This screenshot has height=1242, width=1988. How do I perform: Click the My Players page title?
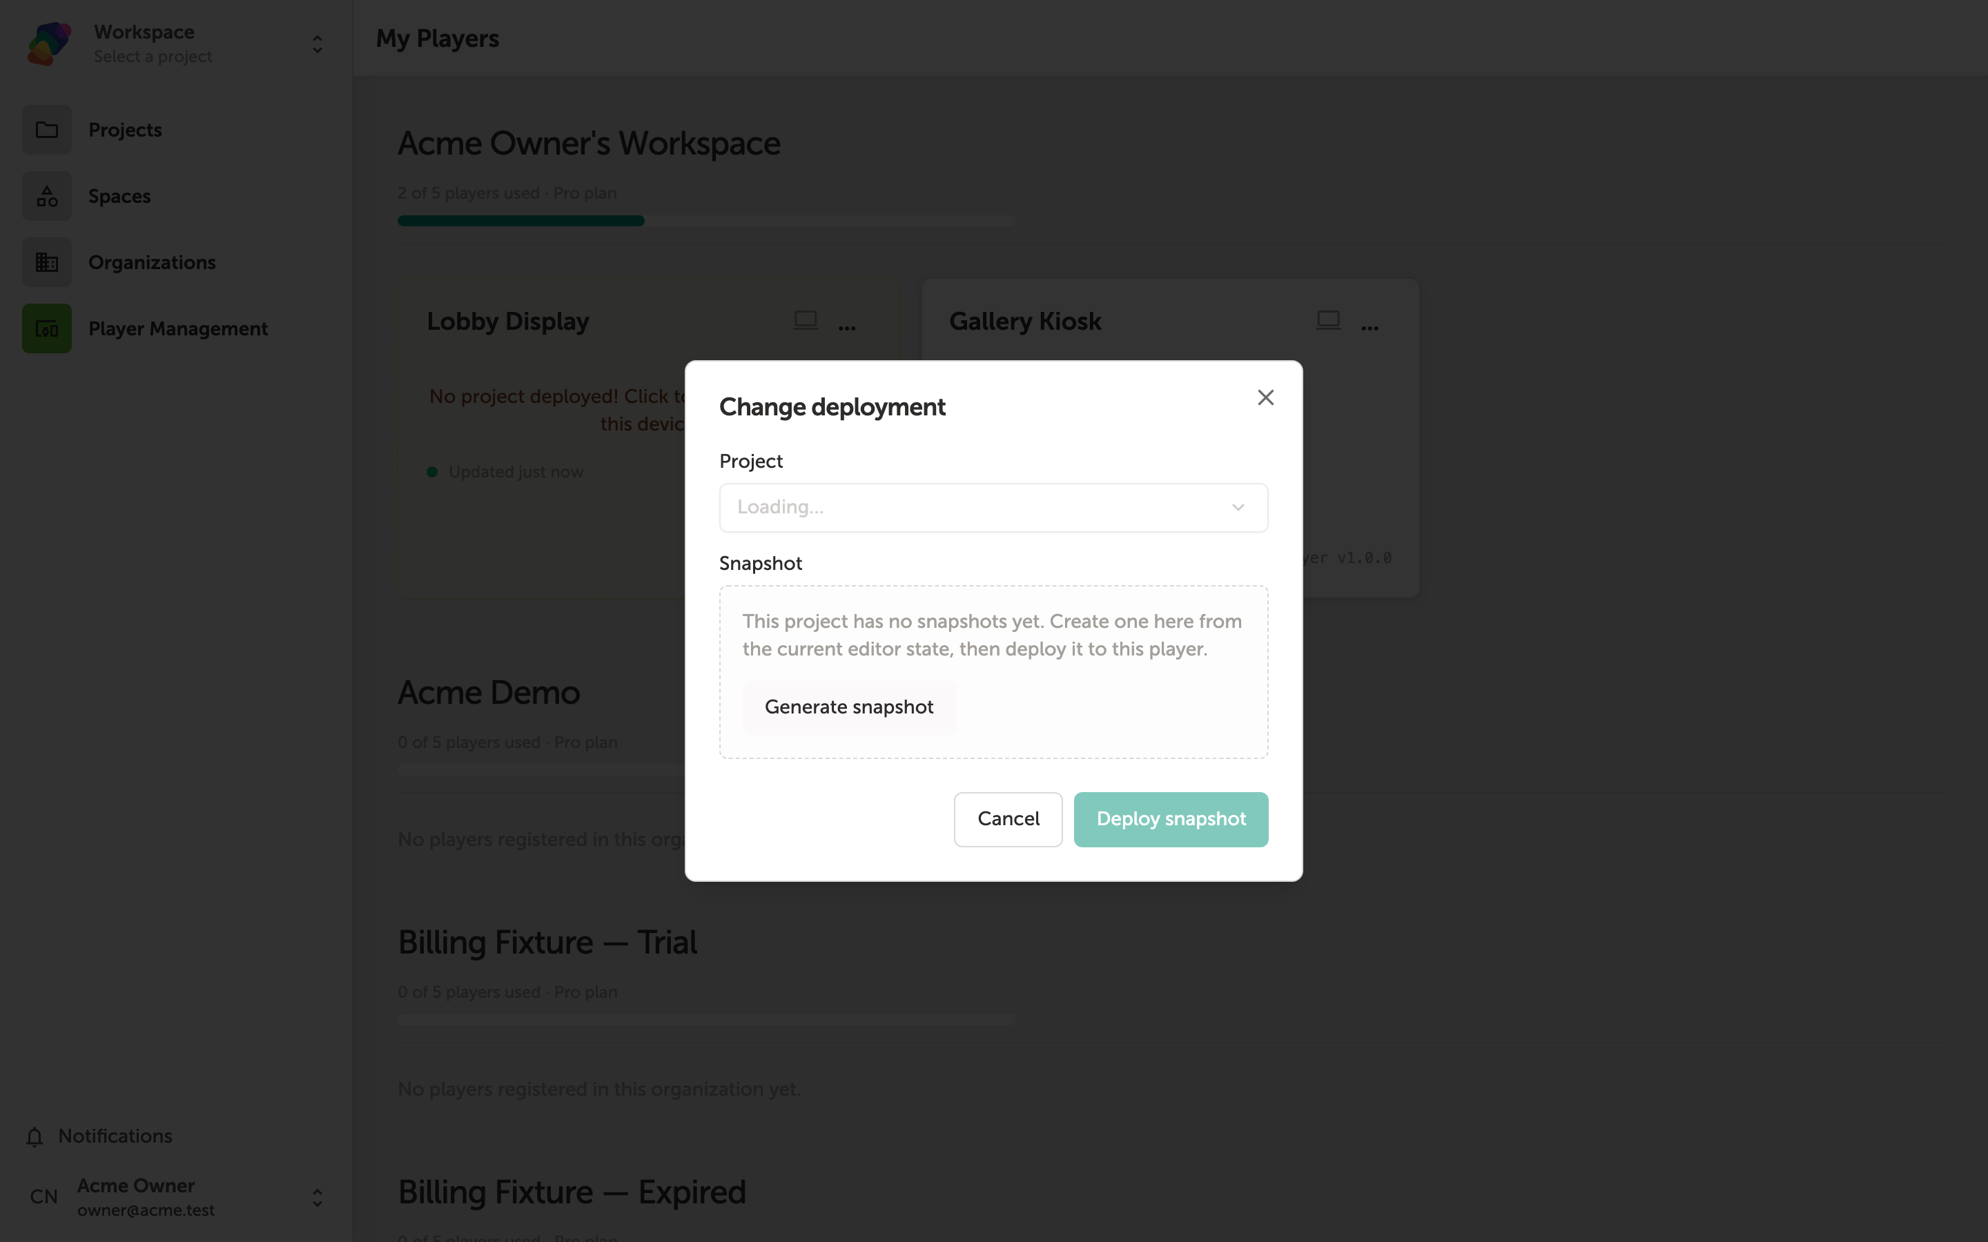click(x=437, y=39)
